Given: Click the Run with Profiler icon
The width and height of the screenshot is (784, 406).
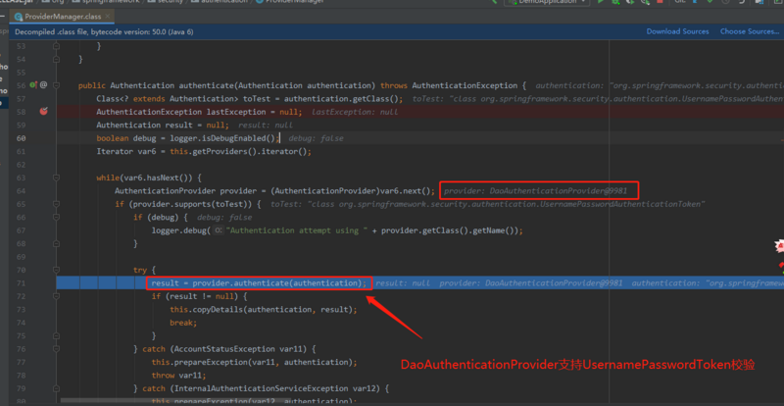Looking at the screenshot, I should pyautogui.click(x=646, y=2).
